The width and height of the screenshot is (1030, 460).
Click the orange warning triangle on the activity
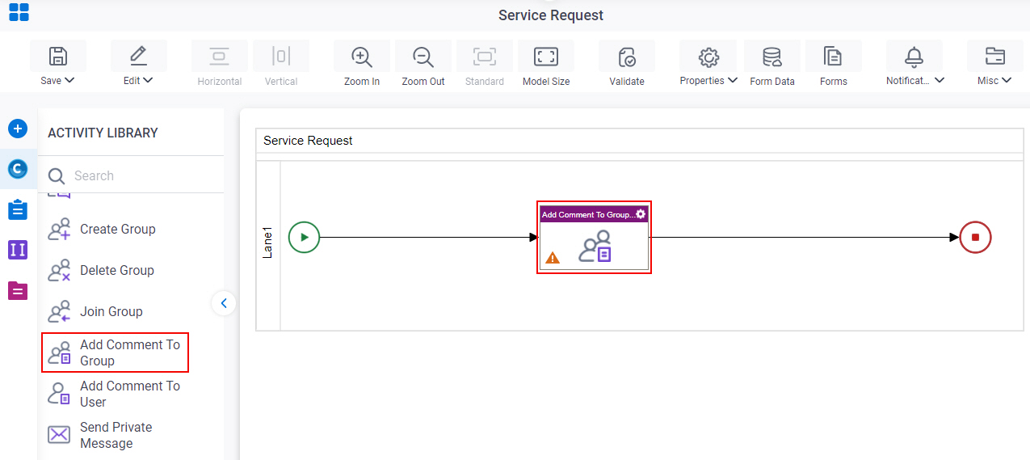pyautogui.click(x=553, y=258)
